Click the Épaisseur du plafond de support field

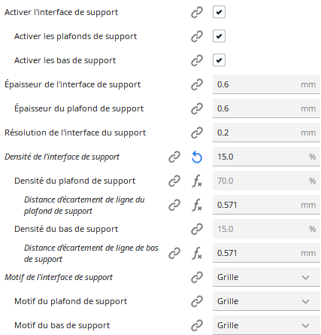pos(266,108)
